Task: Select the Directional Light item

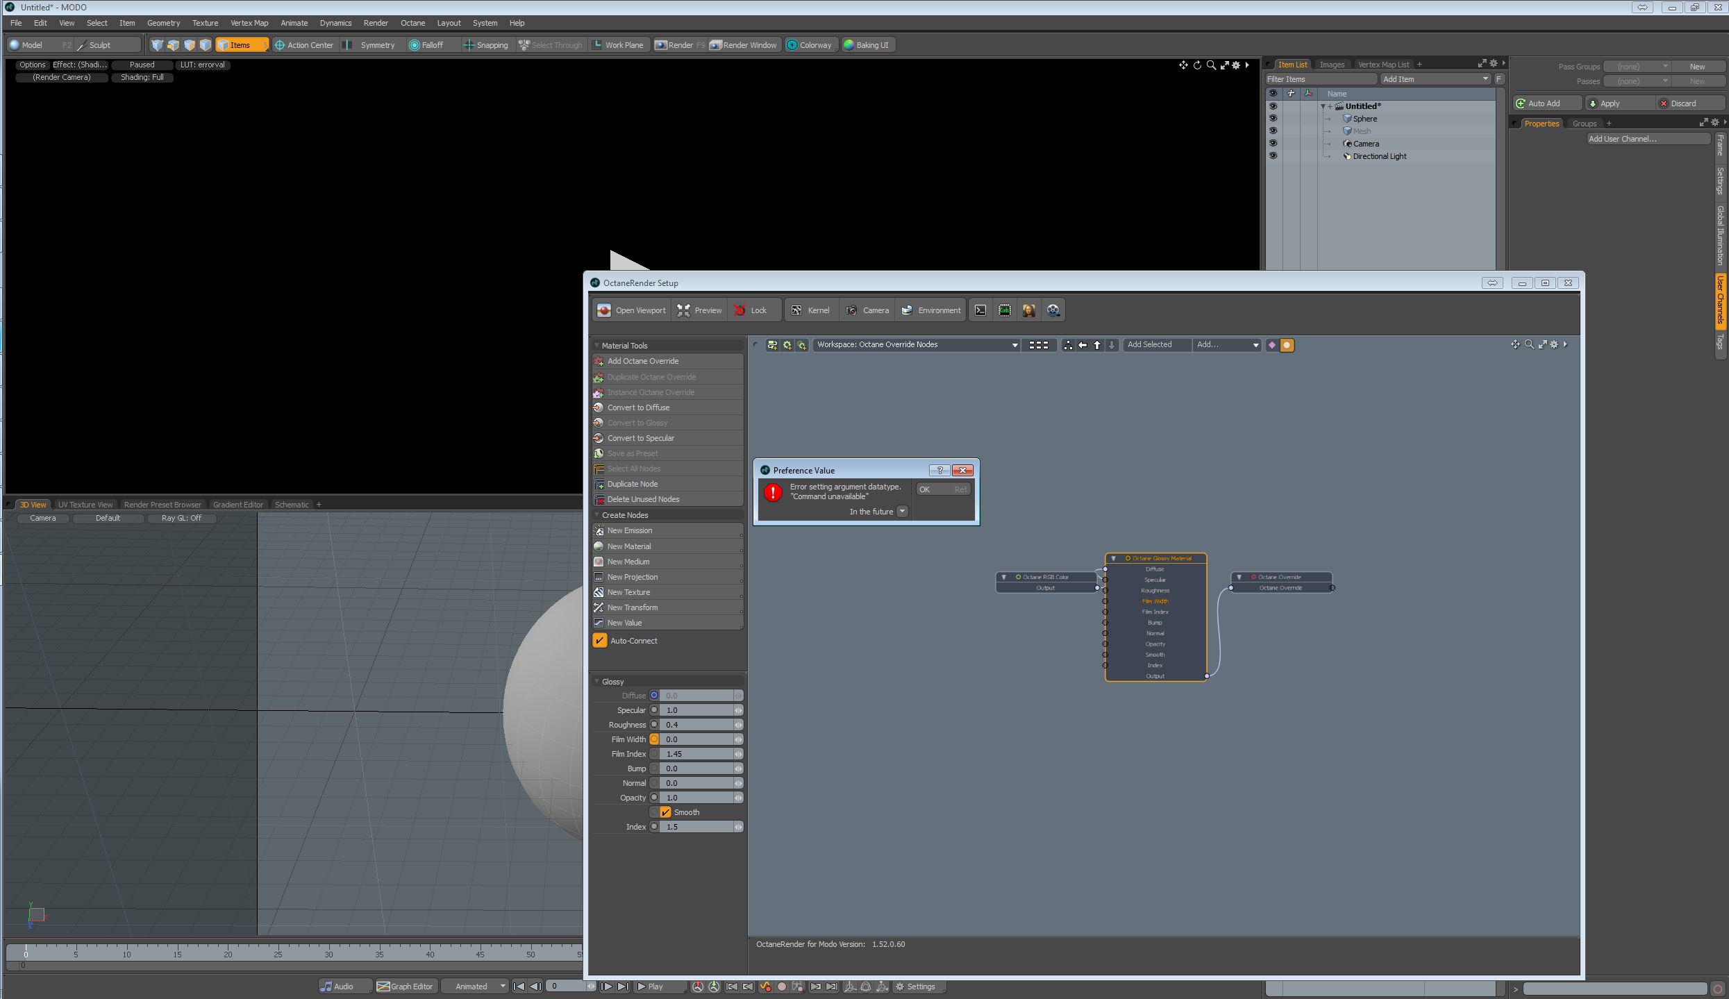Action: point(1379,156)
